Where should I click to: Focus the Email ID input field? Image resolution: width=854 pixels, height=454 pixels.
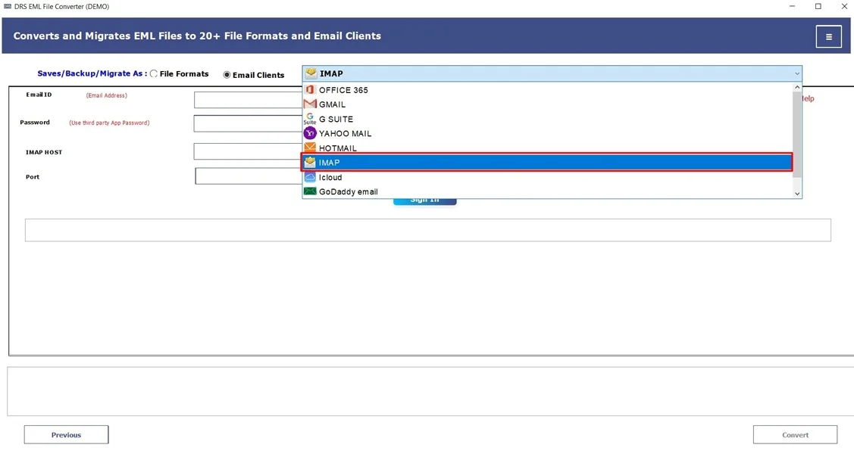click(x=249, y=99)
